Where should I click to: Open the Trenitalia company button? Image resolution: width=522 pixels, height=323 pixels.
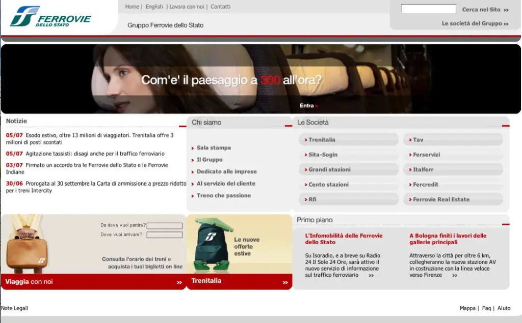(349, 139)
